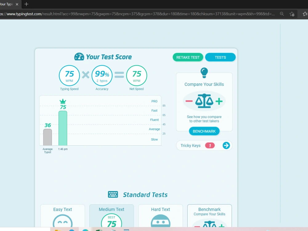Open the Benchmark Compare Your Skills card
Viewport: 308px width, 231px height.
pyautogui.click(x=209, y=216)
